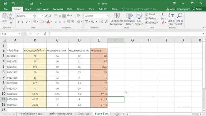Open Format as Table gallery
Image resolution: width=206 pixels, height=116 pixels.
pyautogui.click(x=129, y=19)
